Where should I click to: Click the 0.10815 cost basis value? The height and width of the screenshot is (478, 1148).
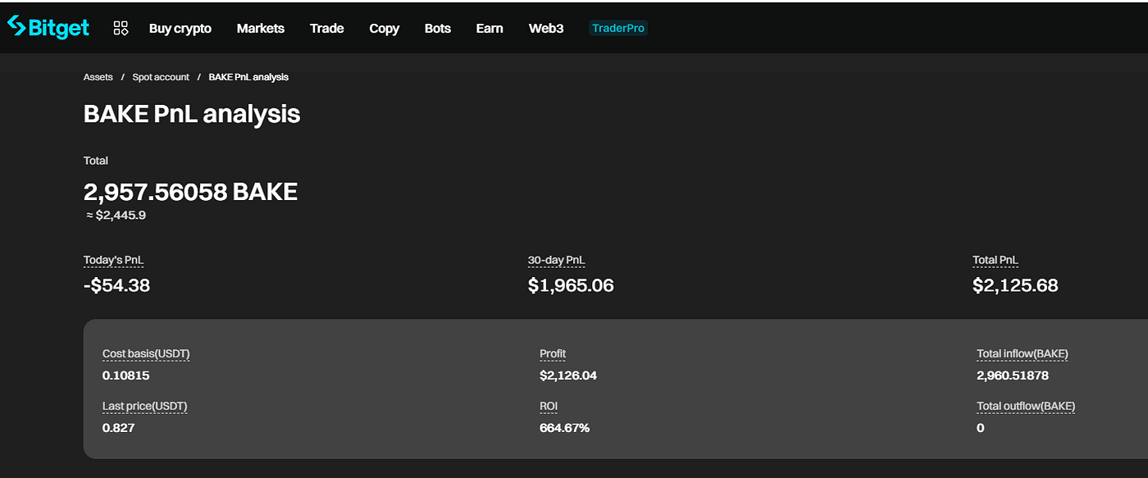pyautogui.click(x=126, y=376)
